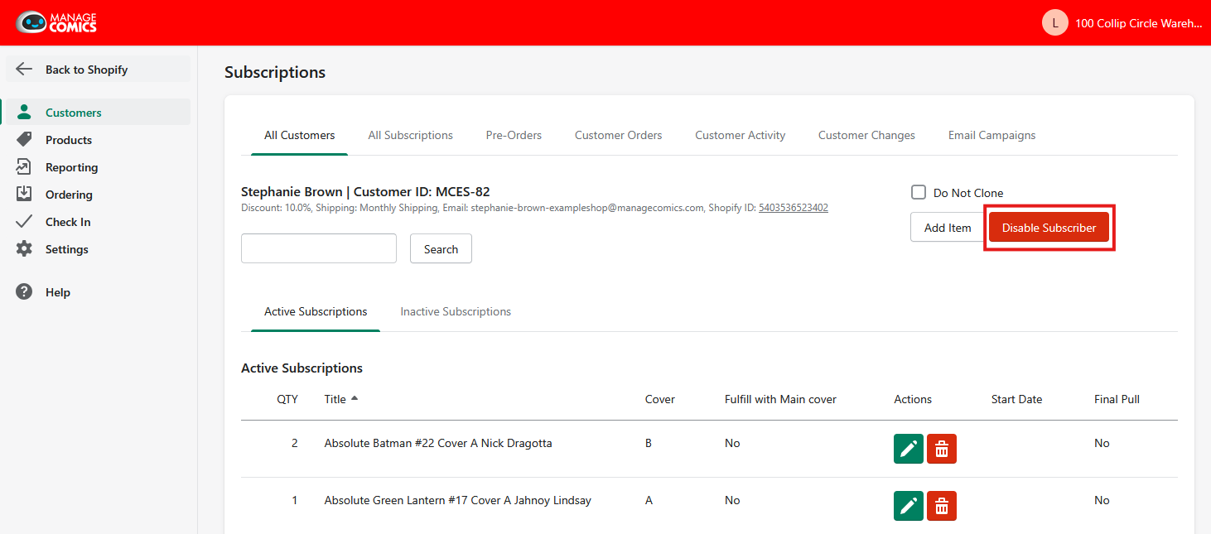The width and height of the screenshot is (1211, 534).
Task: Select the Active Subscriptions tab
Action: click(x=316, y=311)
